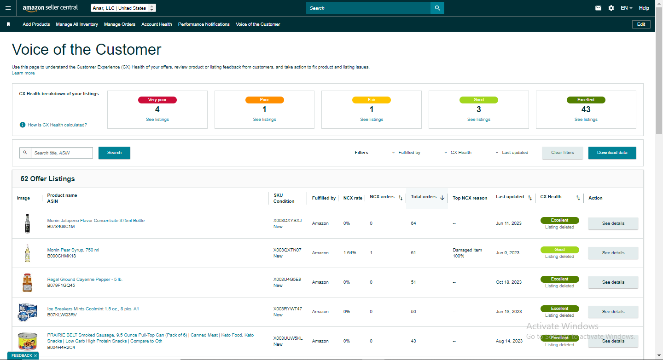Click the Edit button in navigation bar
Screen dimensions: 663x360
(x=641, y=24)
